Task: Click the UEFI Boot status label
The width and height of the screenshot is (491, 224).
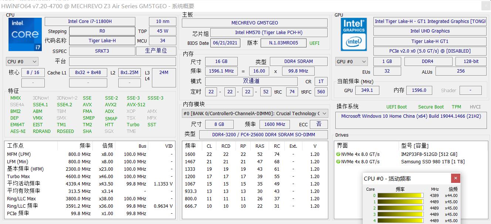Action: tap(396, 107)
